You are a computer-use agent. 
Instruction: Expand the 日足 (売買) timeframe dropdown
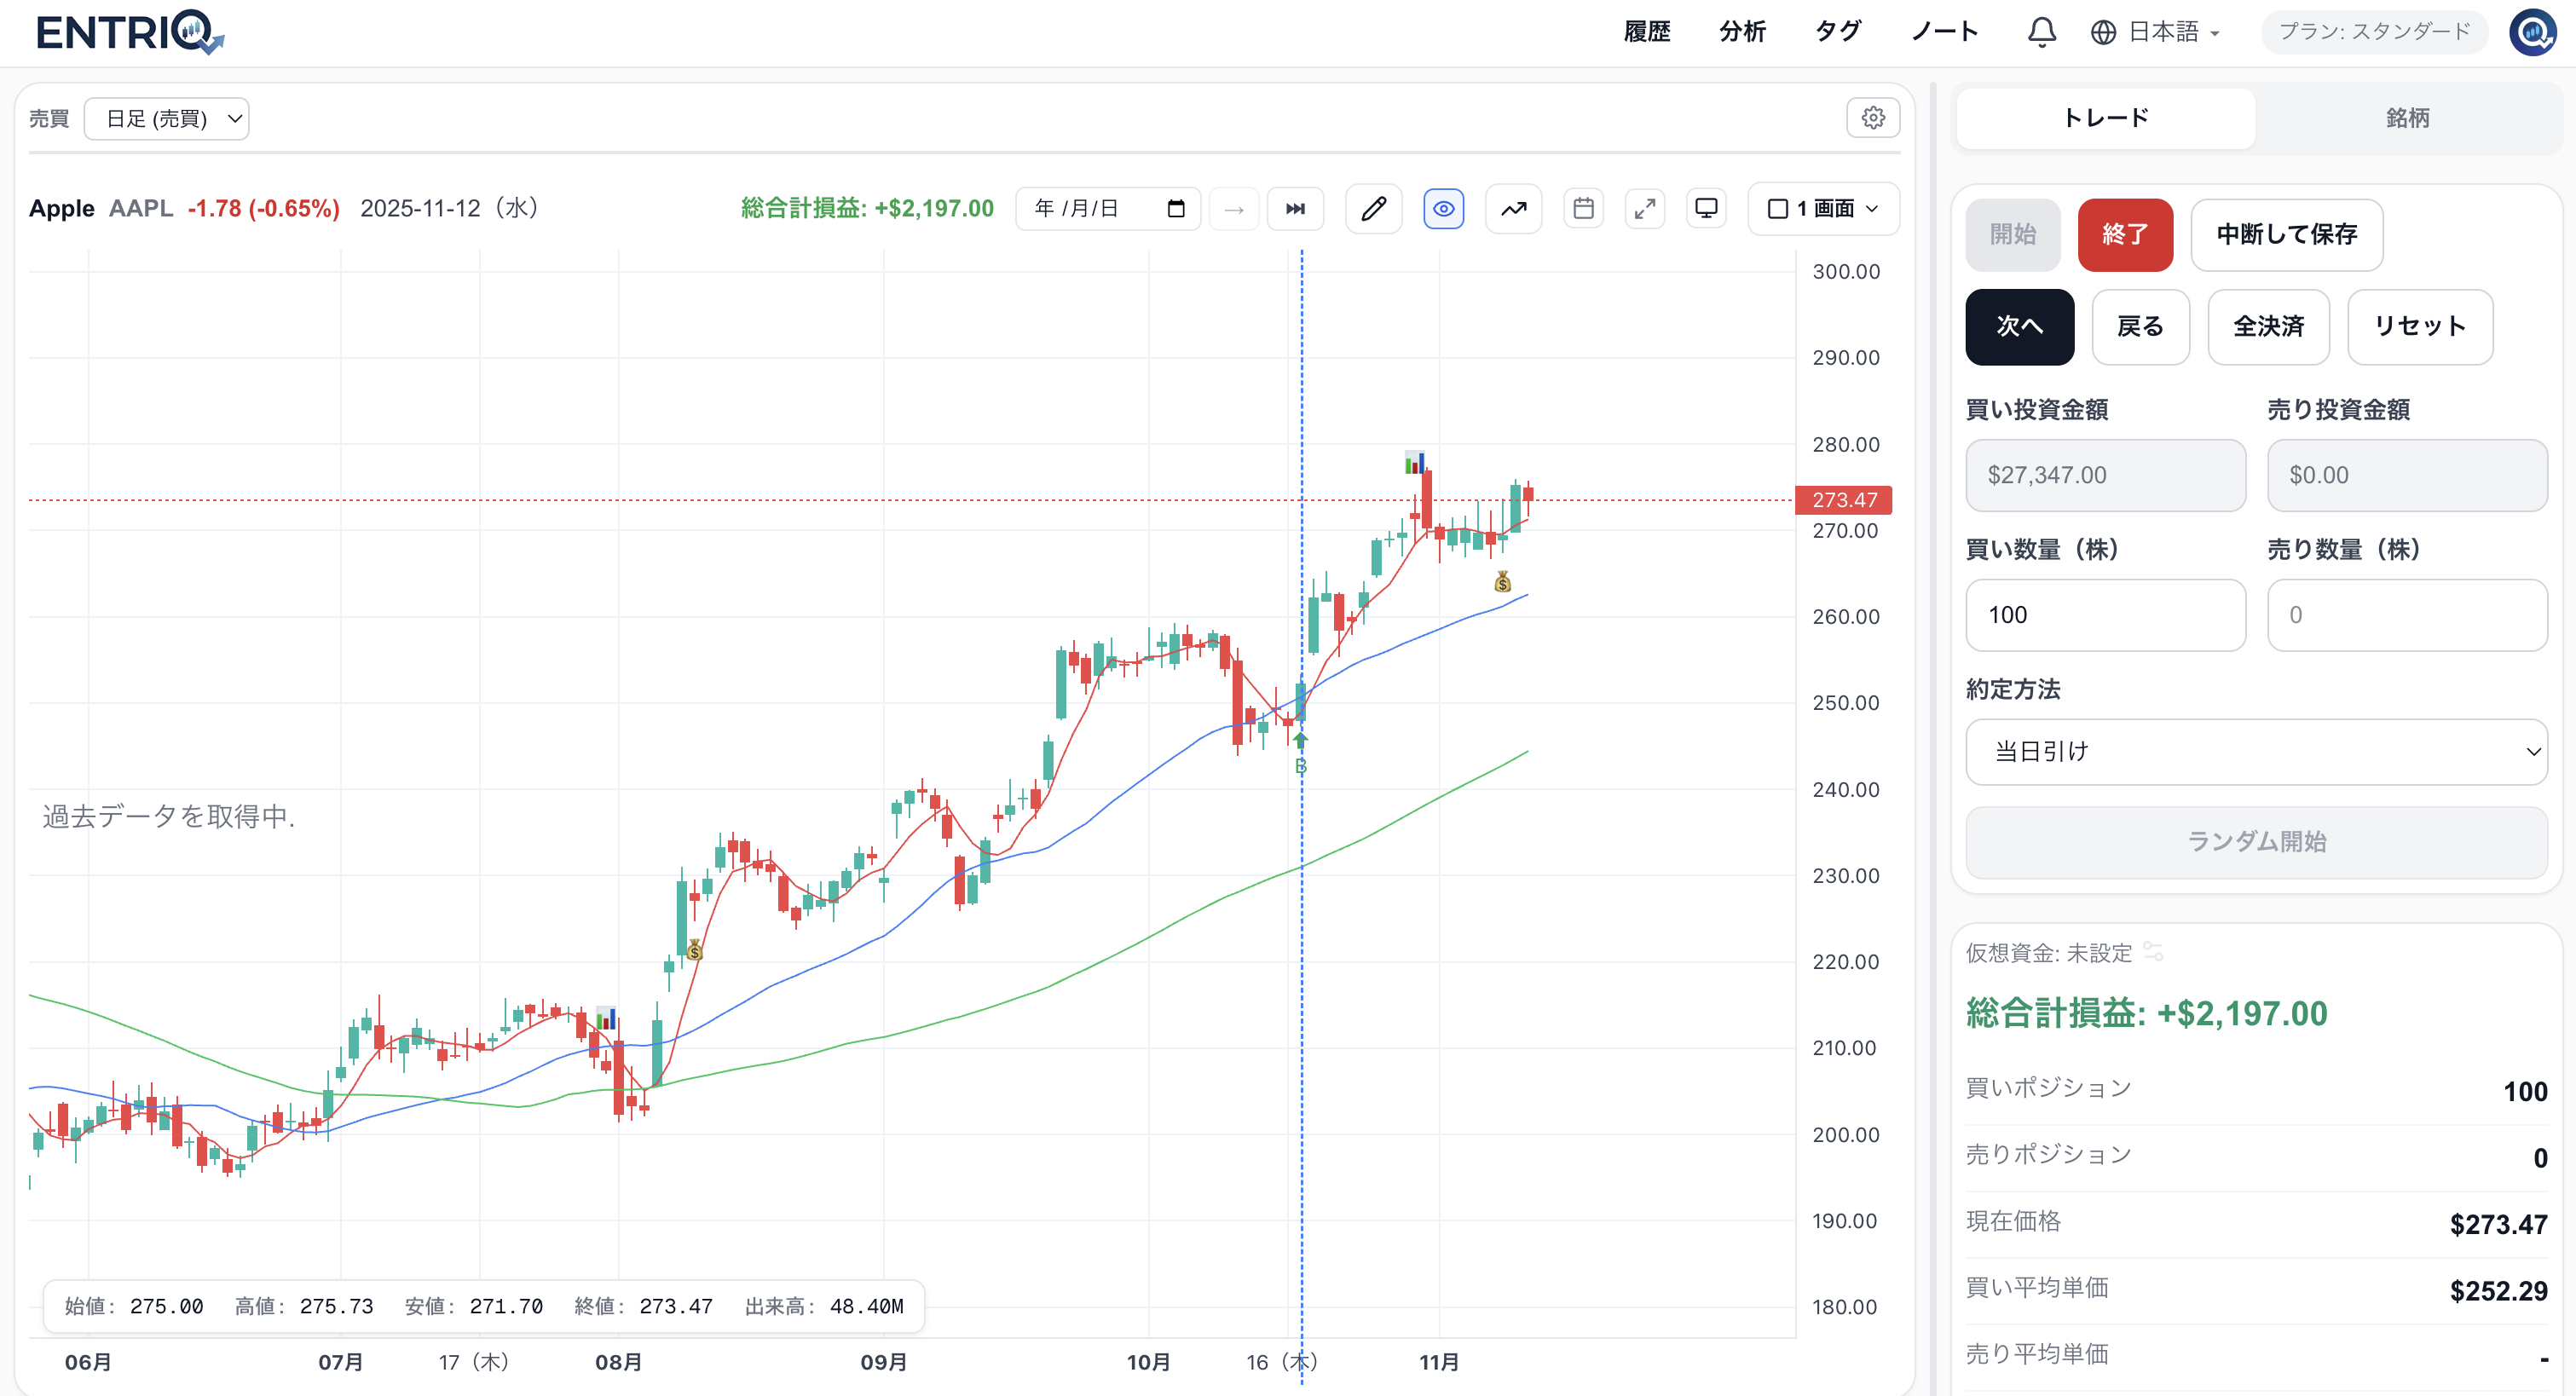click(167, 119)
